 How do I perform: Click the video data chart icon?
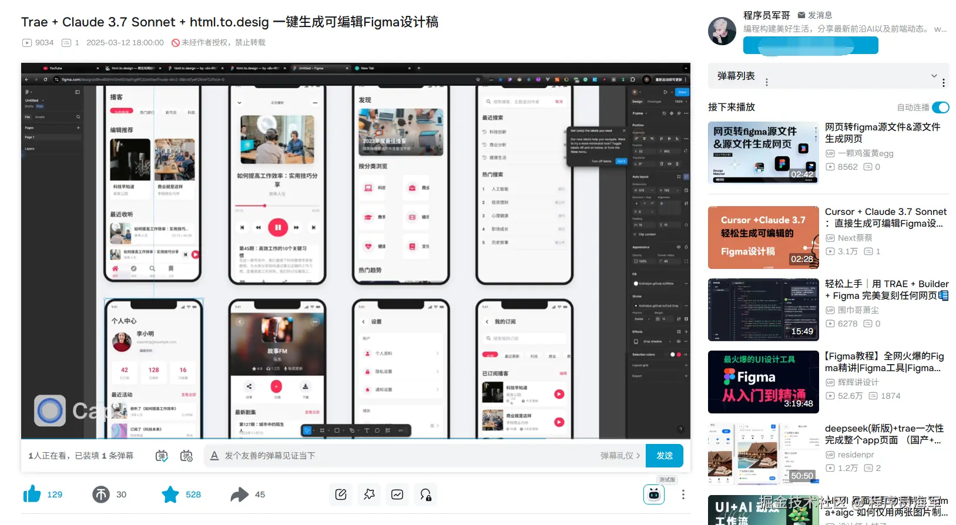click(397, 494)
